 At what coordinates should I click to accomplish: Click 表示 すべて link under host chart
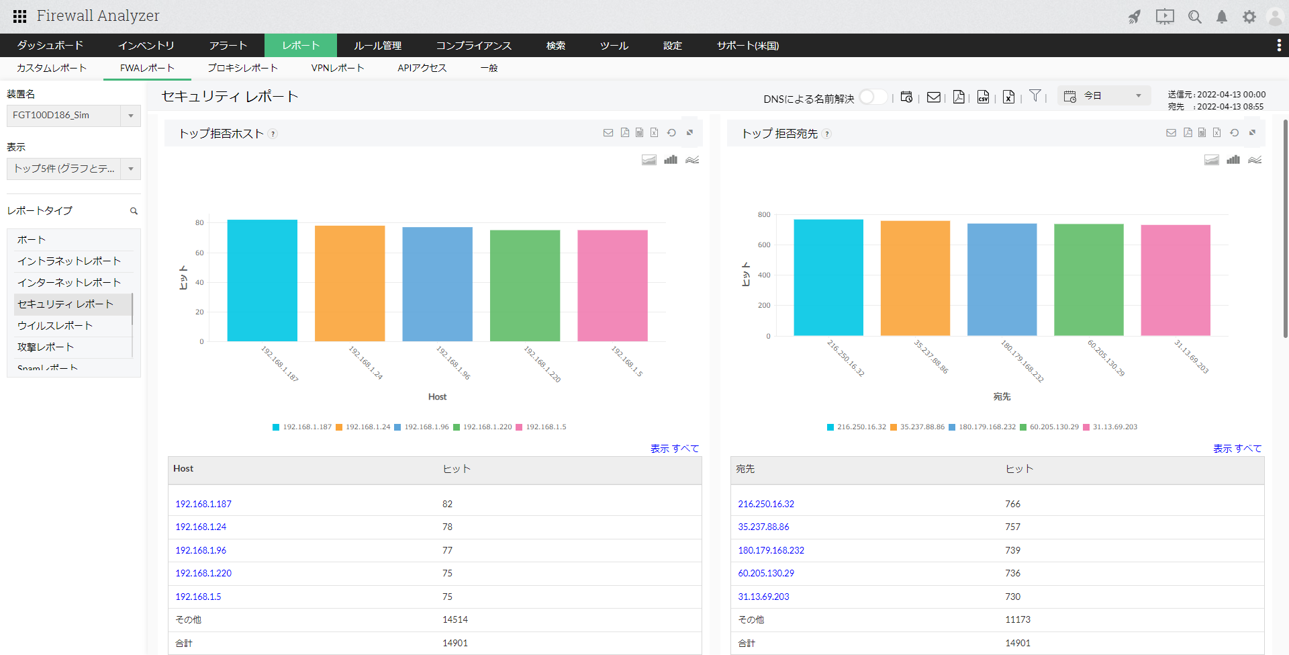point(674,448)
